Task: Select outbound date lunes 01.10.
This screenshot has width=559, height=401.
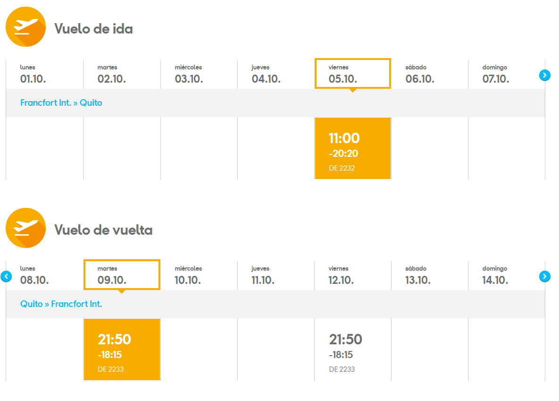Action: [x=44, y=74]
